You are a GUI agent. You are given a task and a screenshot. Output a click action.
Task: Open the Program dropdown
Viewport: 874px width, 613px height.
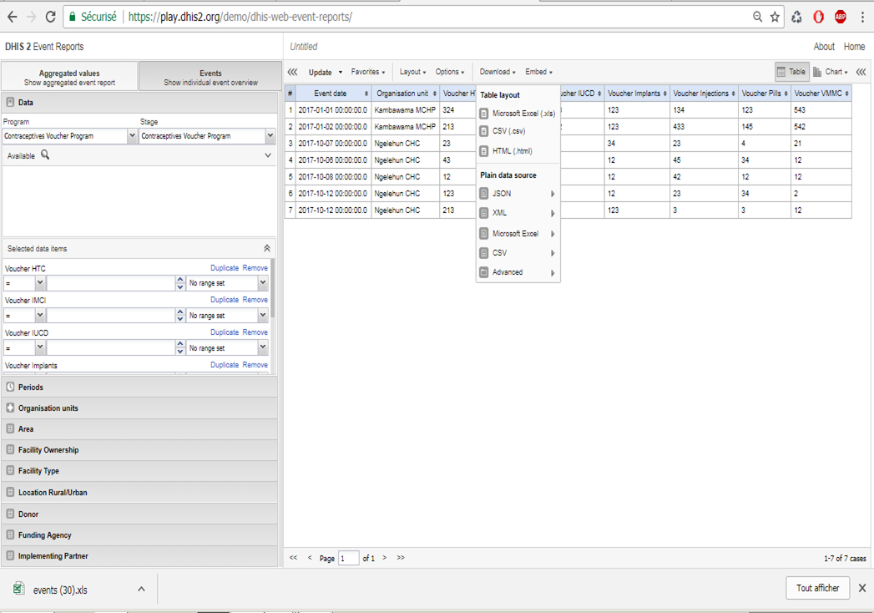click(x=132, y=136)
